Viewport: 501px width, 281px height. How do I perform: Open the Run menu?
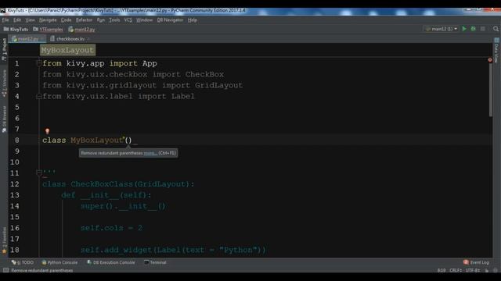[101, 20]
